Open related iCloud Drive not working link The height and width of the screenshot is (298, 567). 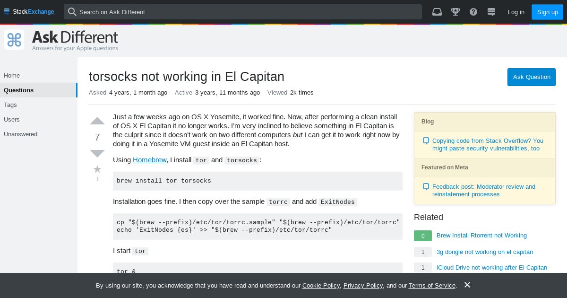coord(492,268)
